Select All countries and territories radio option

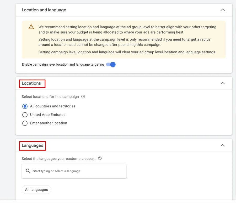tap(25, 106)
